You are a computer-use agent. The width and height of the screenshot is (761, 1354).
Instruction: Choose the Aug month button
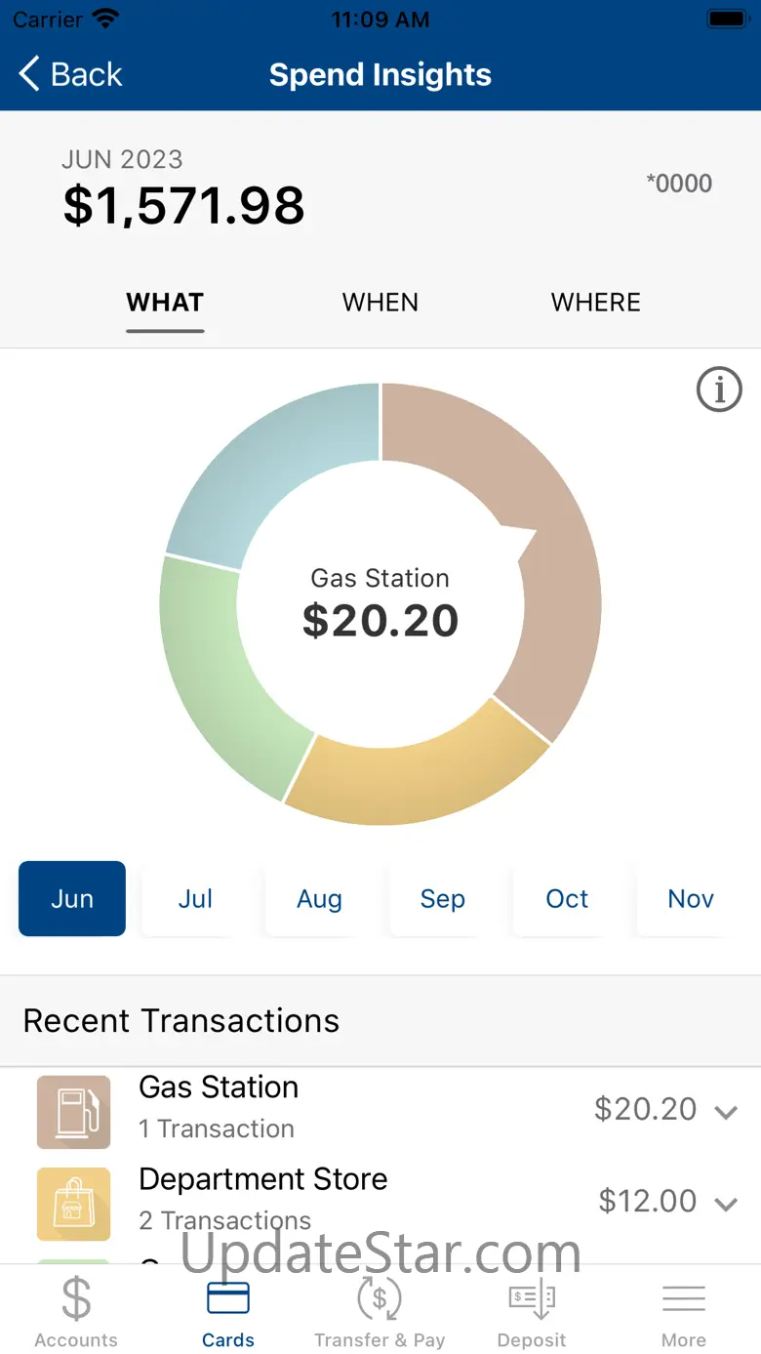pyautogui.click(x=319, y=898)
